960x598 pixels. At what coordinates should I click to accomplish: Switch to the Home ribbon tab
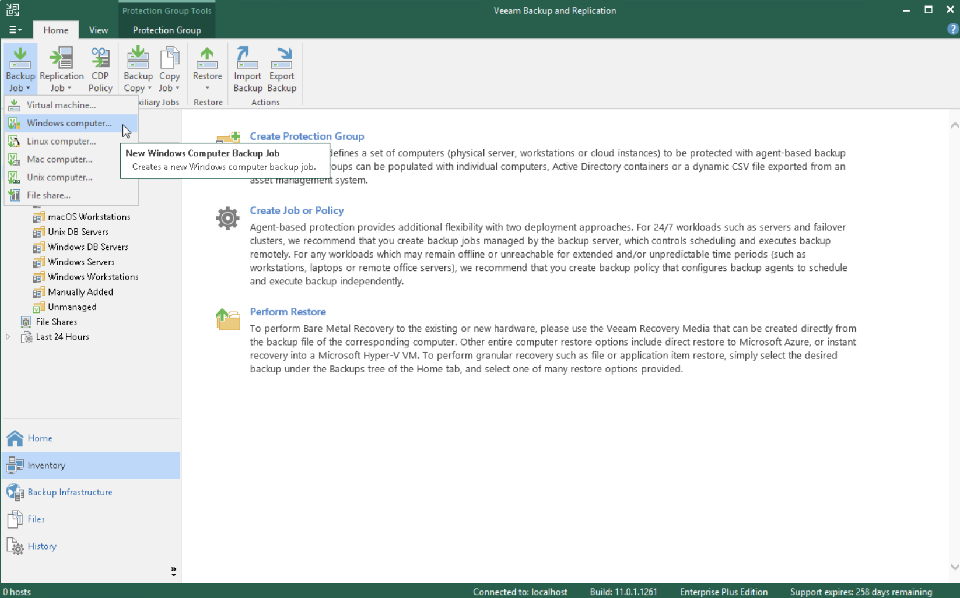(56, 30)
